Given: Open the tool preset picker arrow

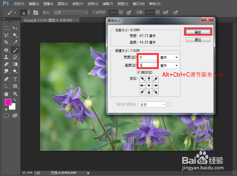Looking at the screenshot, I should click(15, 12).
